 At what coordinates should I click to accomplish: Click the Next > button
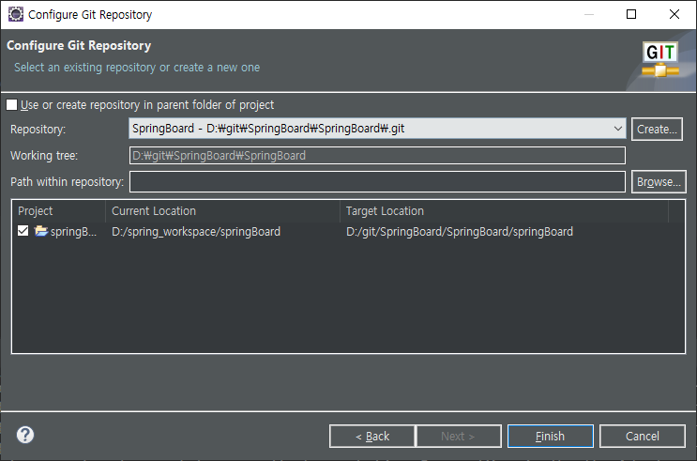(x=459, y=436)
